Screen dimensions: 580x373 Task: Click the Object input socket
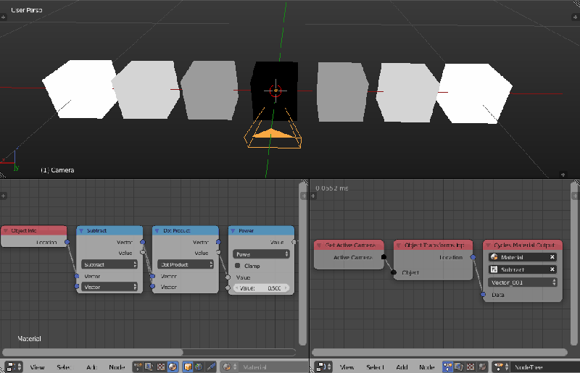[394, 272]
